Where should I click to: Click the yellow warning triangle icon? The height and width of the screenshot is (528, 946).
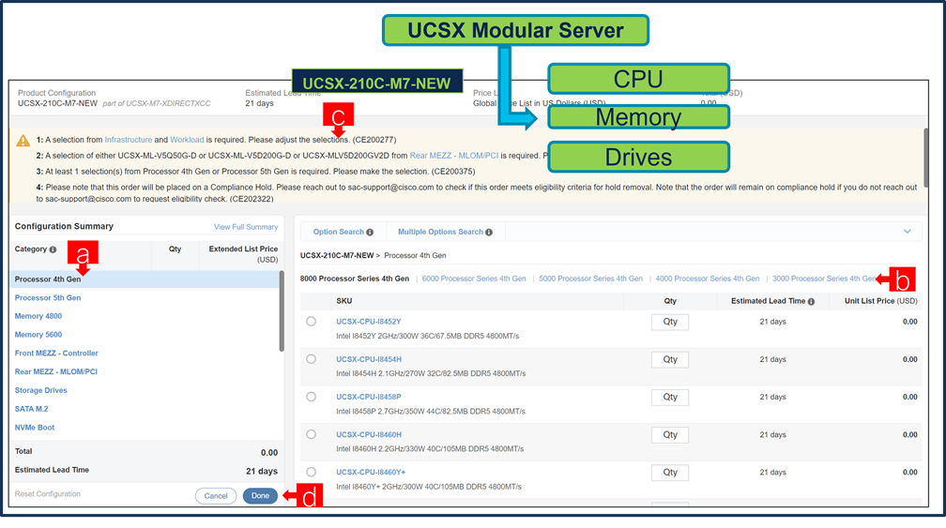point(23,141)
